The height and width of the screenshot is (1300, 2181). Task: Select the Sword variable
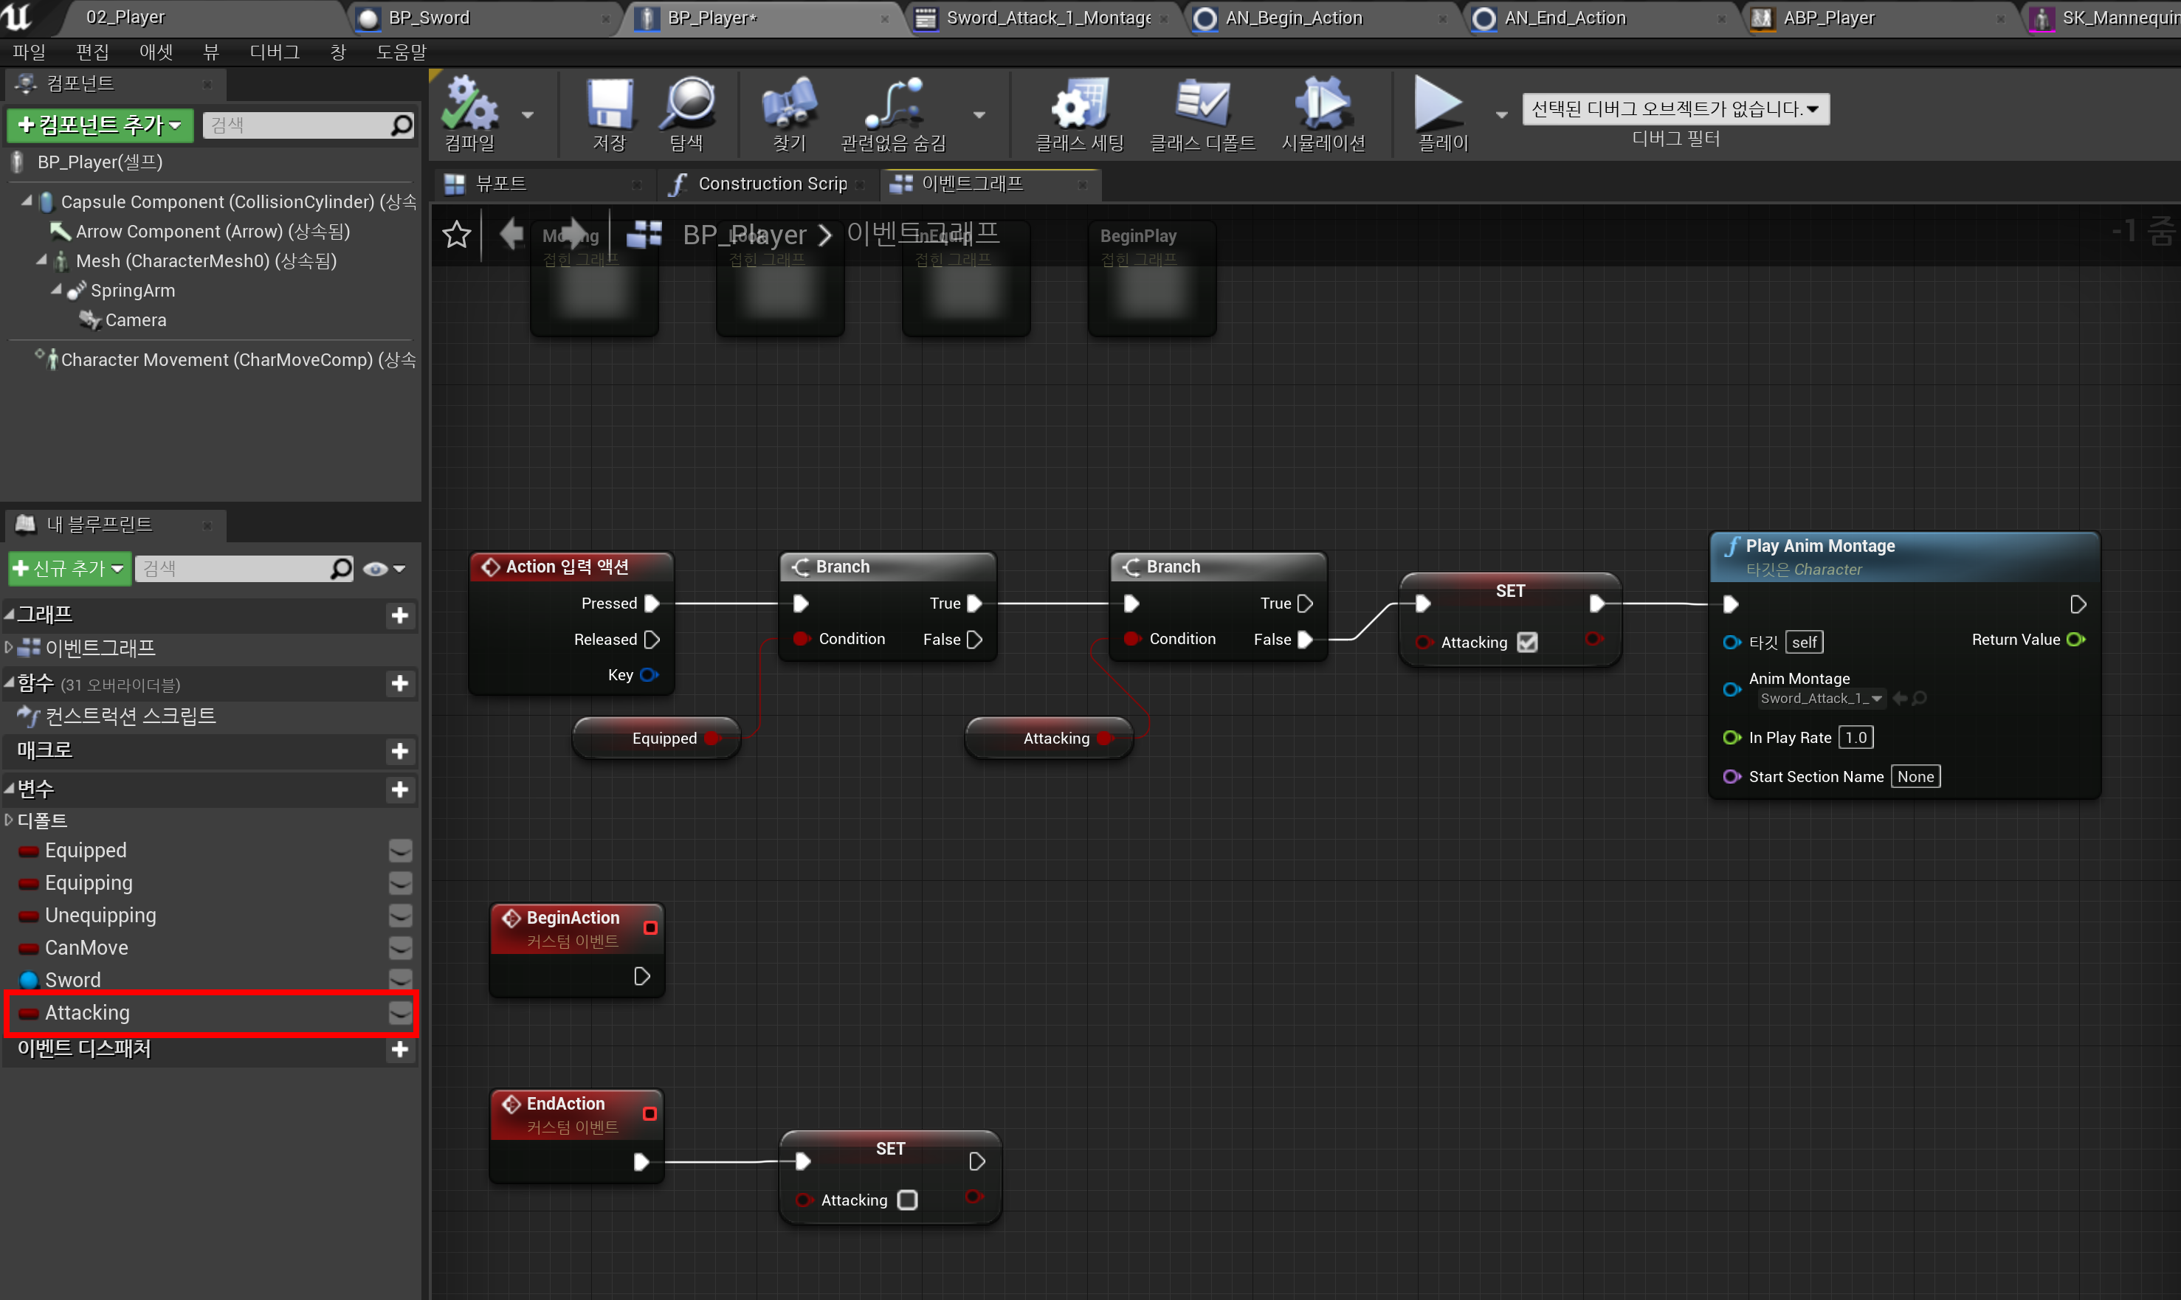[x=73, y=981]
